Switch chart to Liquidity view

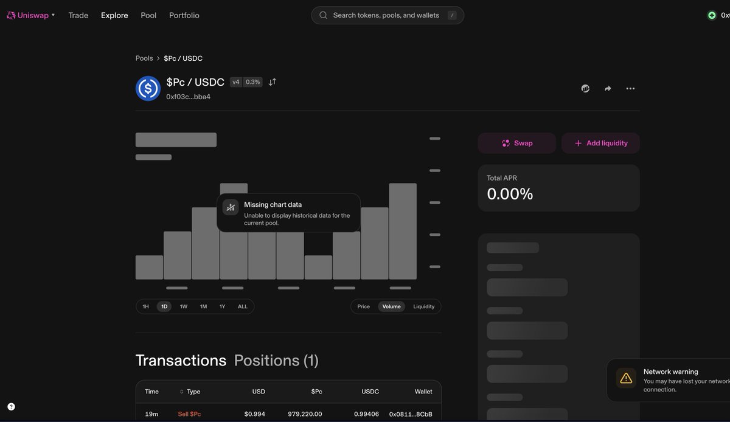424,306
